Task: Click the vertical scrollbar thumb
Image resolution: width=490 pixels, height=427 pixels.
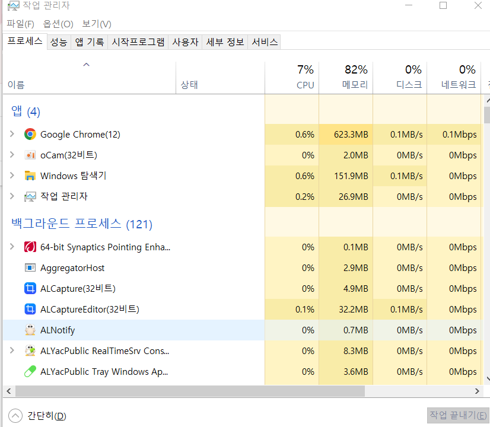Action: [x=487, y=115]
